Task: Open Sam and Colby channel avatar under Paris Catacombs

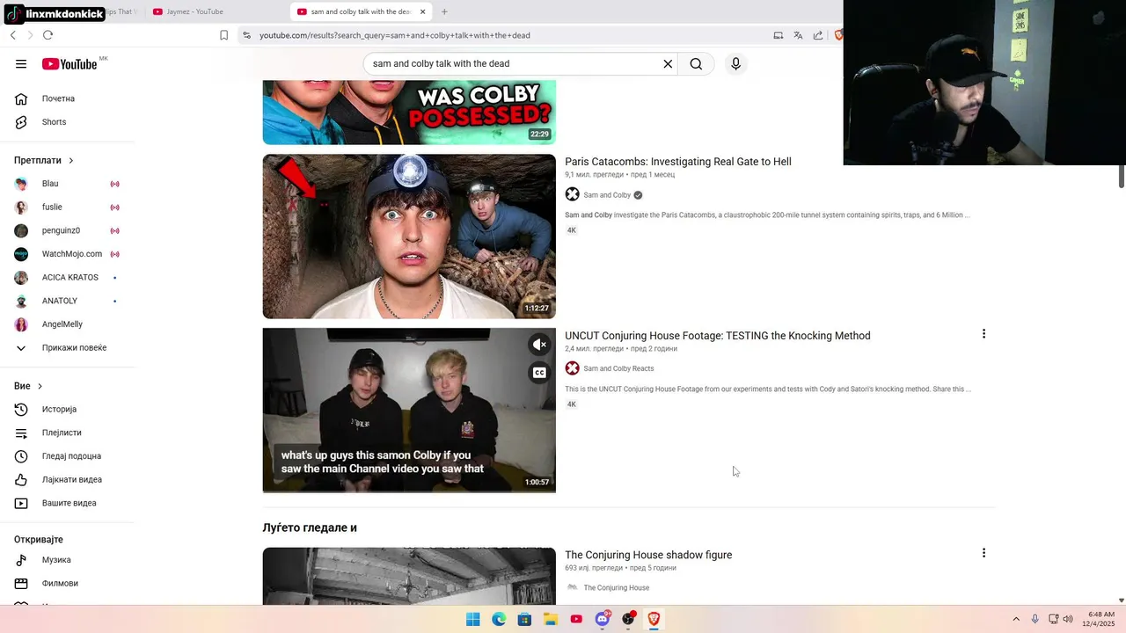Action: coord(572,194)
